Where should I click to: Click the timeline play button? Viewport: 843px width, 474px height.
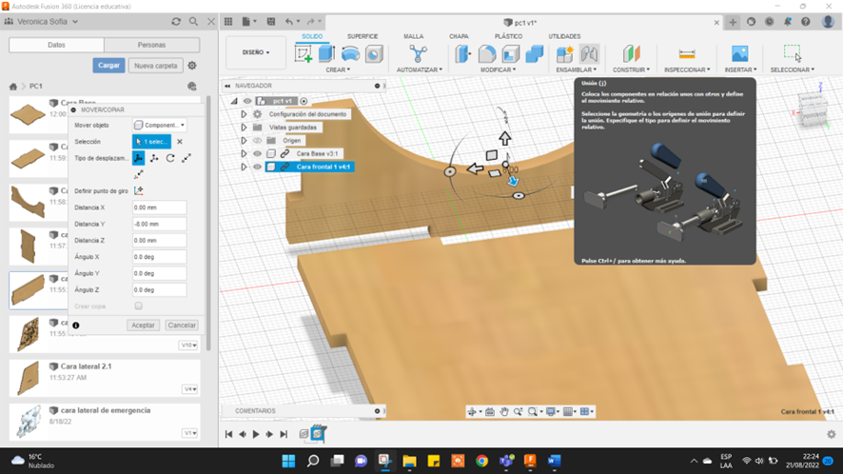coord(256,434)
